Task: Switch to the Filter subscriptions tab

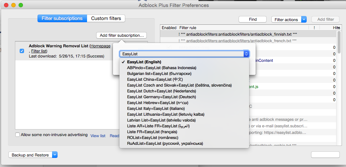Action: click(x=62, y=18)
